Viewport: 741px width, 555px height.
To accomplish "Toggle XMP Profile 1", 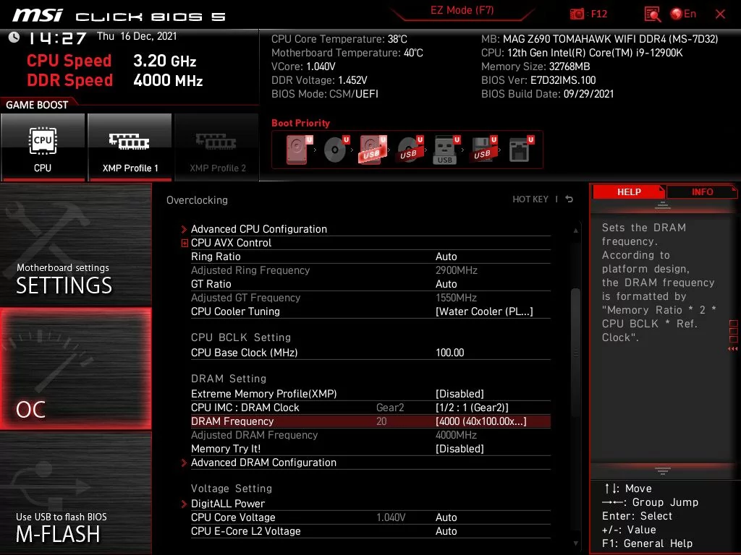I will [x=130, y=147].
